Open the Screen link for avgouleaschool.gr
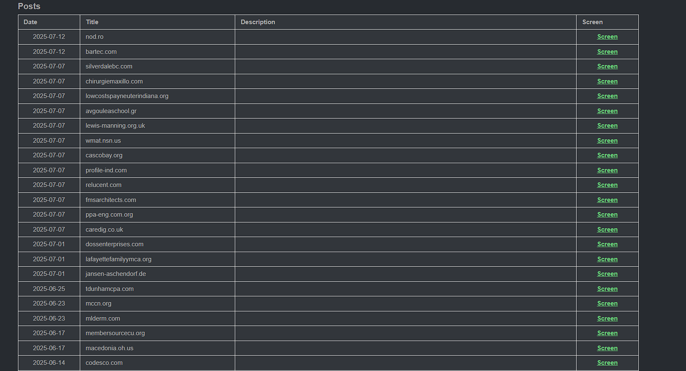686x371 pixels. click(607, 111)
